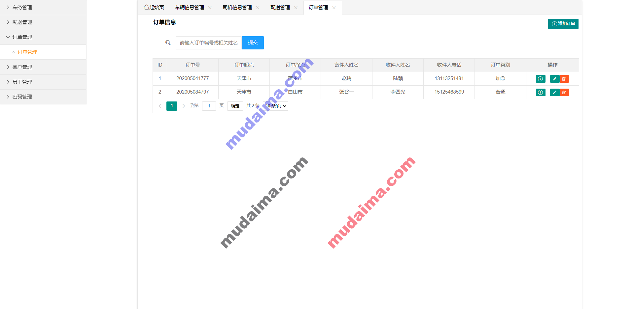The image size is (634, 309).
Task: Click the 提交 search button
Action: pyautogui.click(x=253, y=43)
